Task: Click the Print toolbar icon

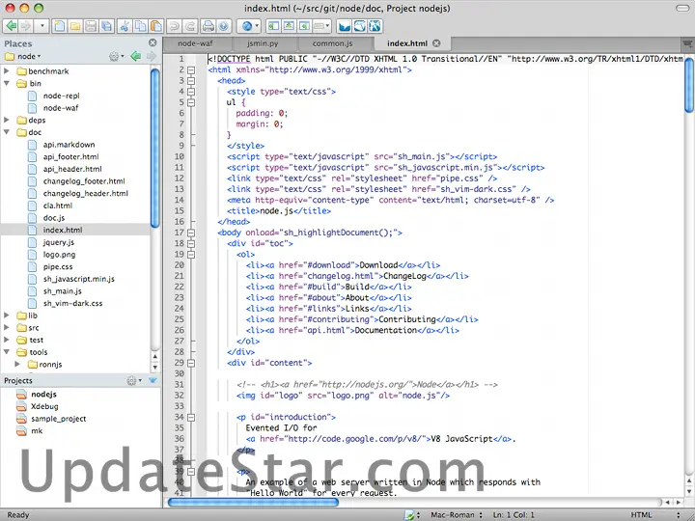Action: [208, 26]
